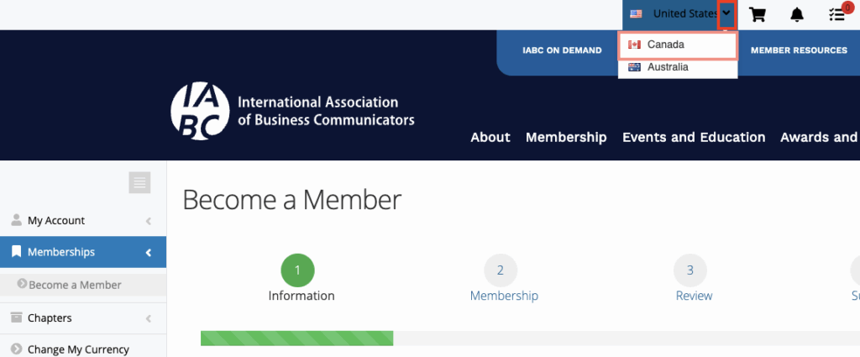This screenshot has width=860, height=357.
Task: Toggle the country selector dropdown arrow
Action: [727, 14]
